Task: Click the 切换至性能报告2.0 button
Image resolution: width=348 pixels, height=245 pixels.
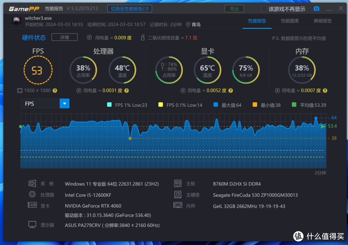Action: point(130,9)
